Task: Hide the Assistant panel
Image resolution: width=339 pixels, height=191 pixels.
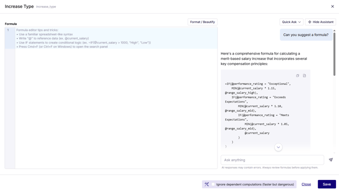Action: (321, 22)
